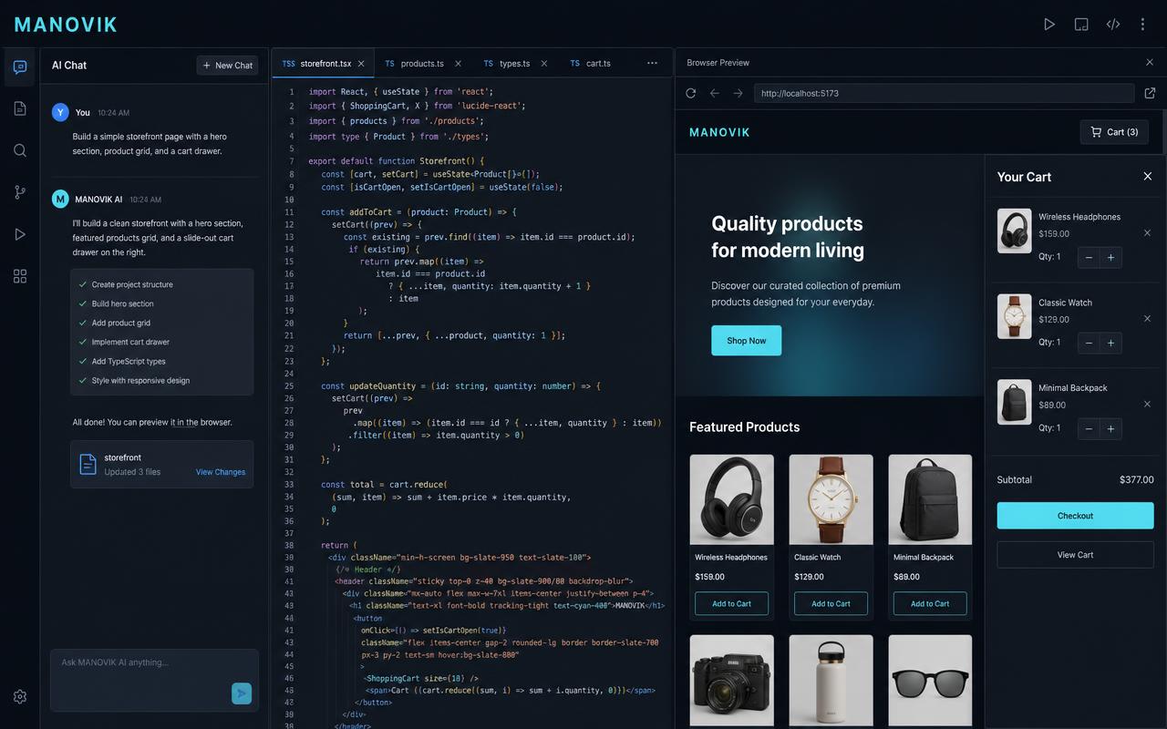Image resolution: width=1167 pixels, height=729 pixels.
Task: Open the top bar vertical dots menu
Action: [1142, 25]
